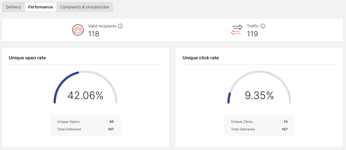Click the info icon beside Valid recipients
The height and width of the screenshot is (150, 346).
coord(120,26)
